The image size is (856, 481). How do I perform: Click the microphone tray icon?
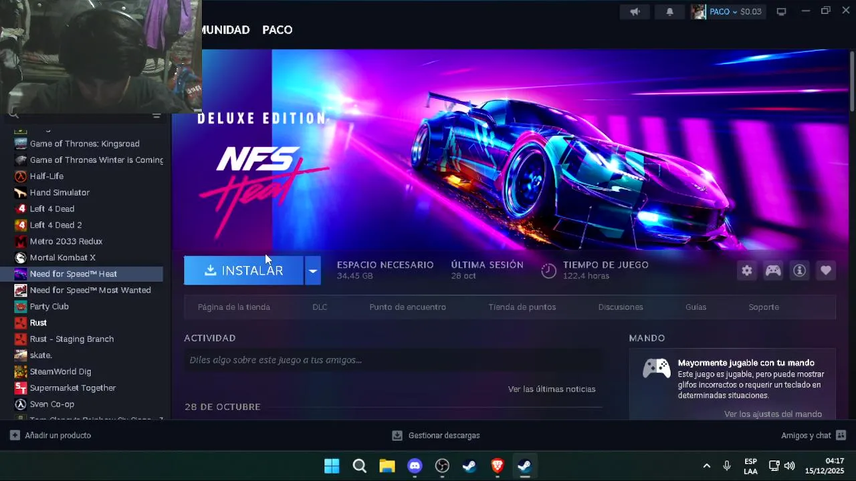coord(727,466)
